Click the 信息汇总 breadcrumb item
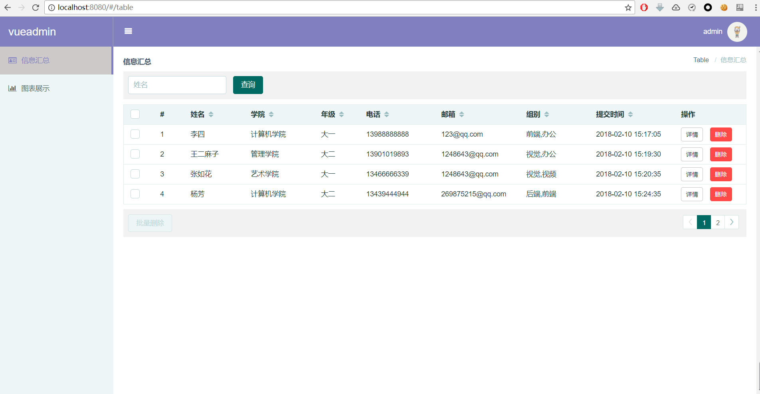 (x=733, y=60)
